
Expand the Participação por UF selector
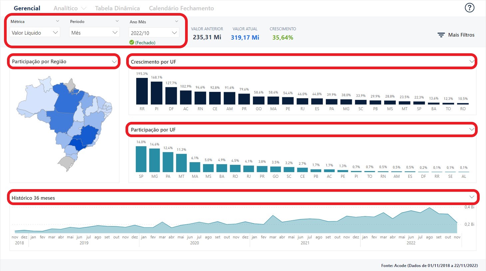coord(471,130)
